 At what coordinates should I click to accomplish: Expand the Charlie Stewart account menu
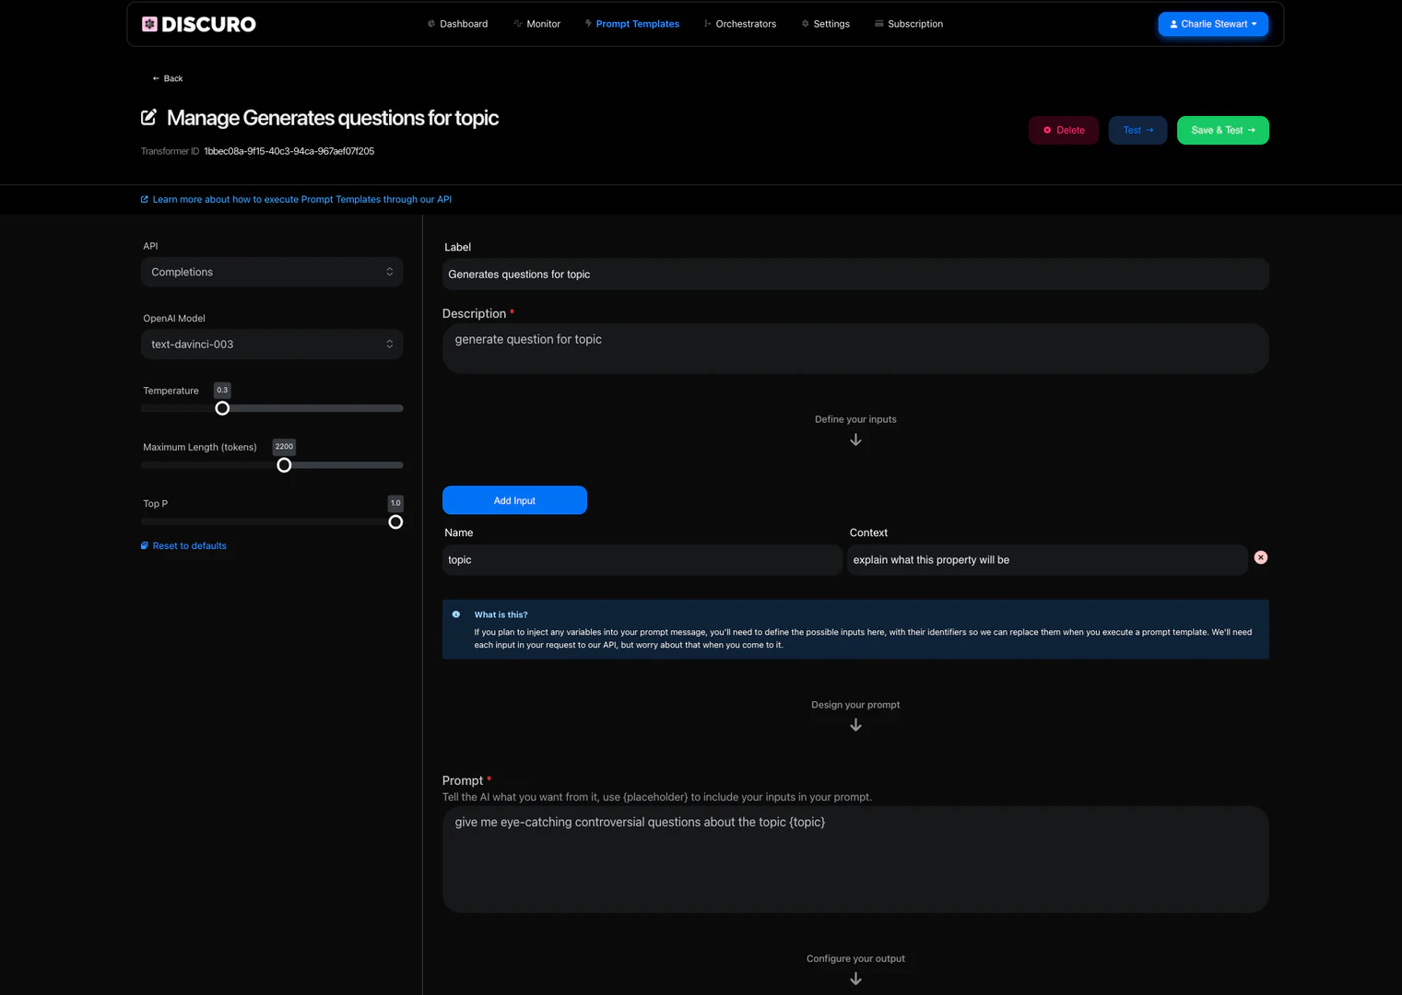pos(1213,23)
